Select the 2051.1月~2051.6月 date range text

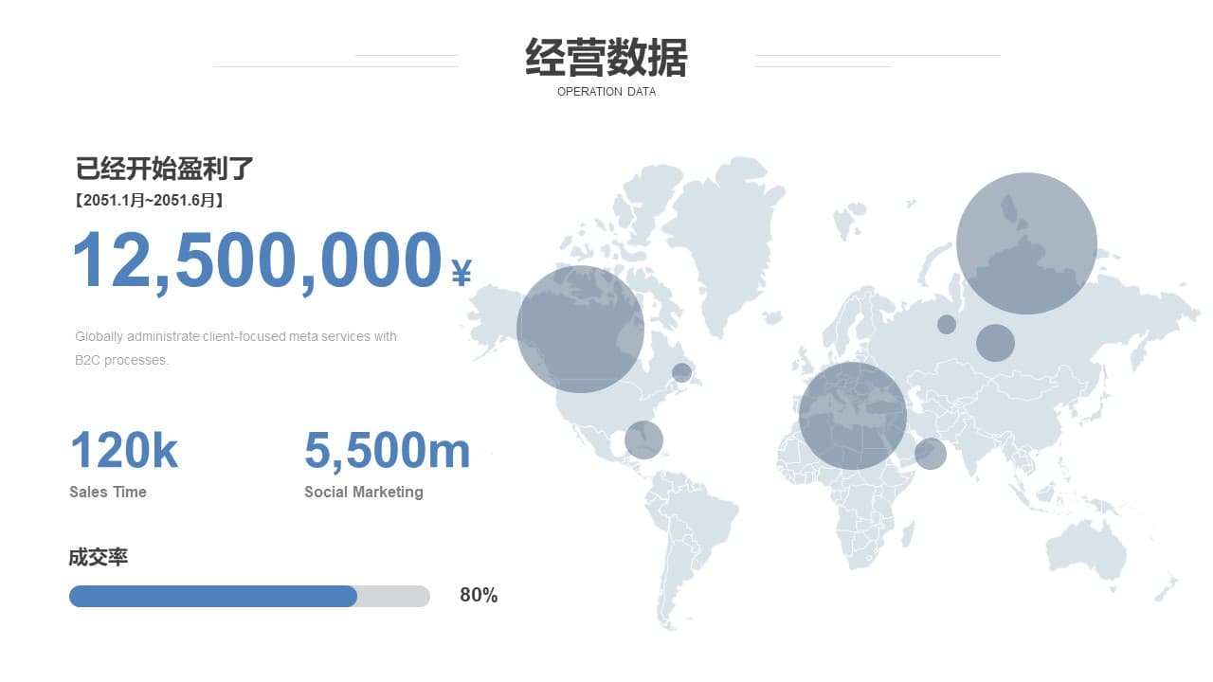click(149, 200)
